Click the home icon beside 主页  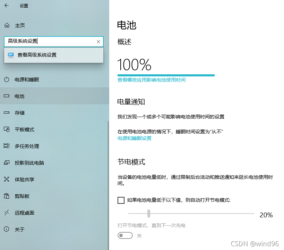pos(7,25)
